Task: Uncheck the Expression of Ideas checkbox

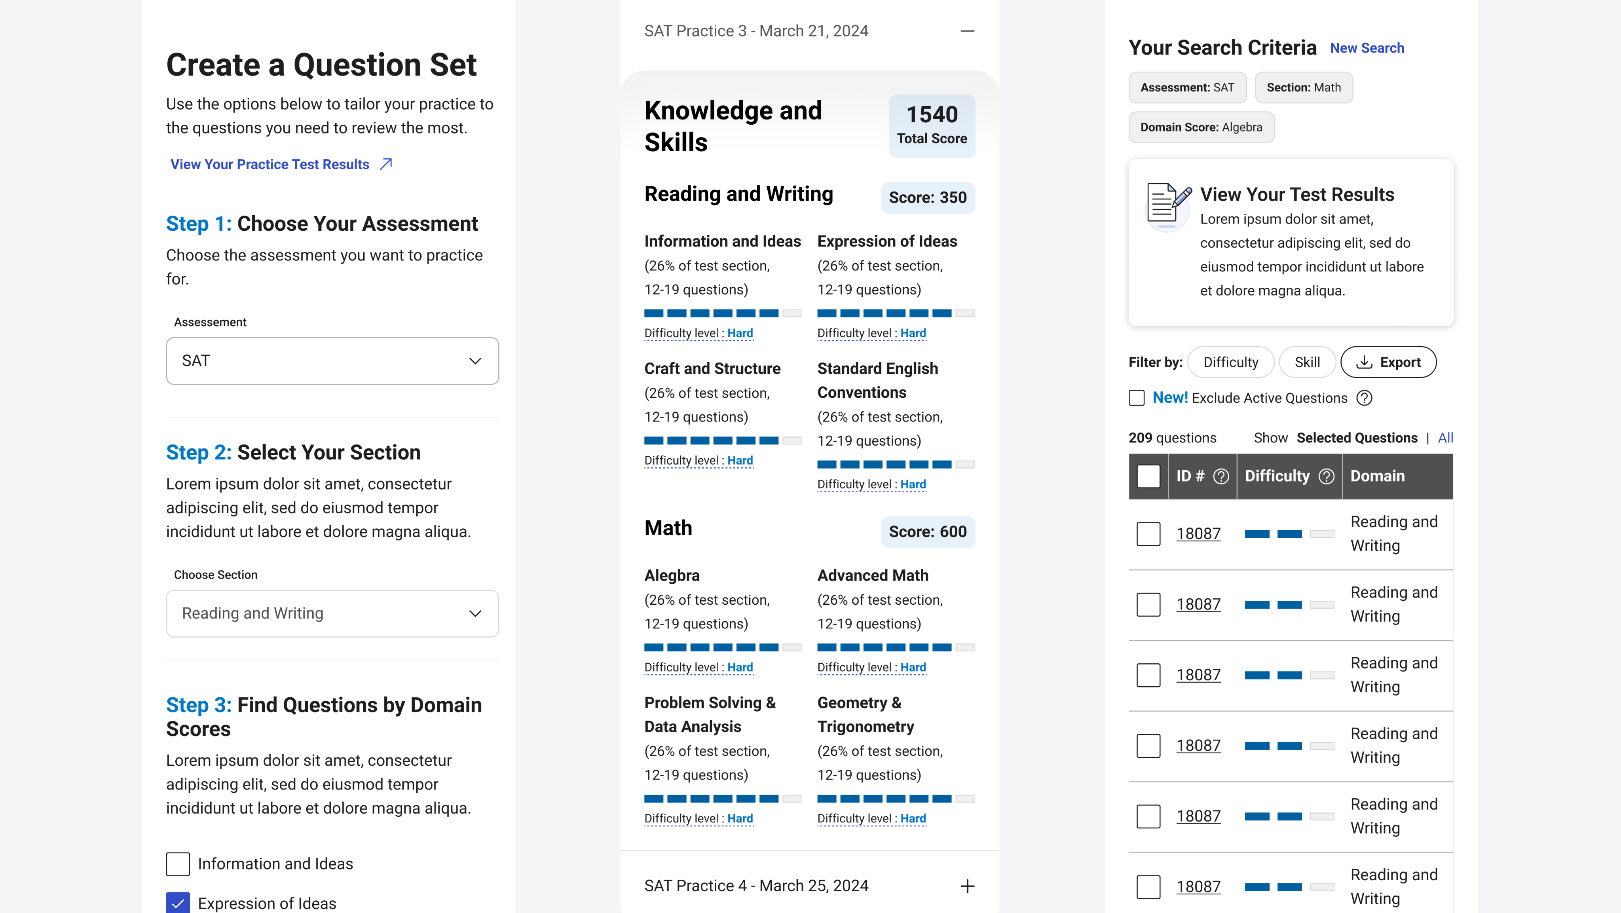Action: 178,903
